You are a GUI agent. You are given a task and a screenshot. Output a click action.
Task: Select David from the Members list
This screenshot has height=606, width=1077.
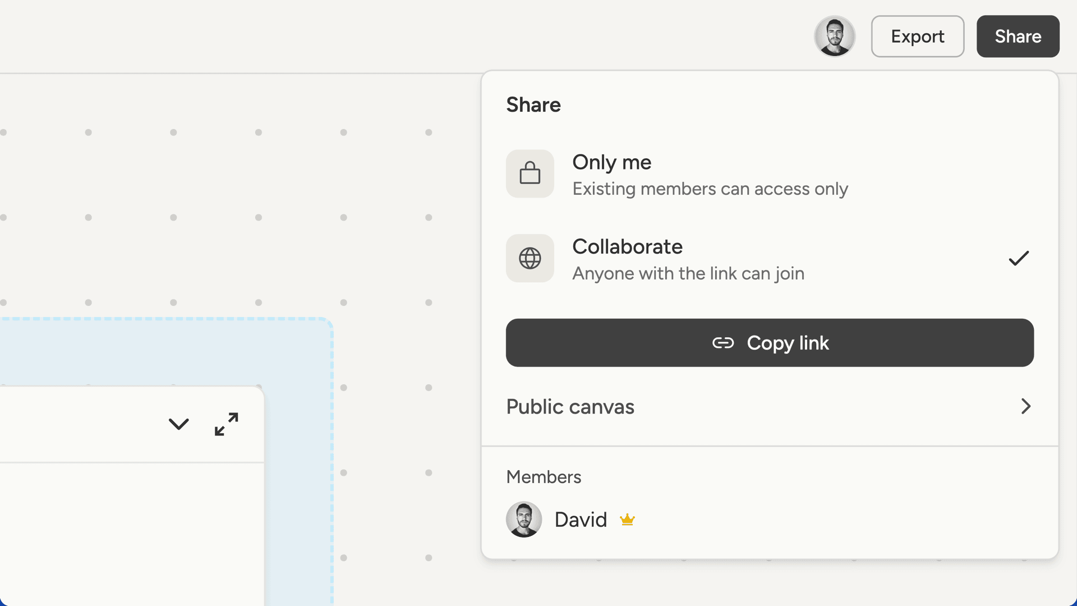581,519
